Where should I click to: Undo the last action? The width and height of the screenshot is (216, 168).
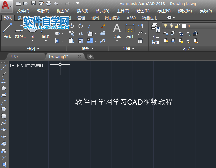pyautogui.click(x=56, y=3)
